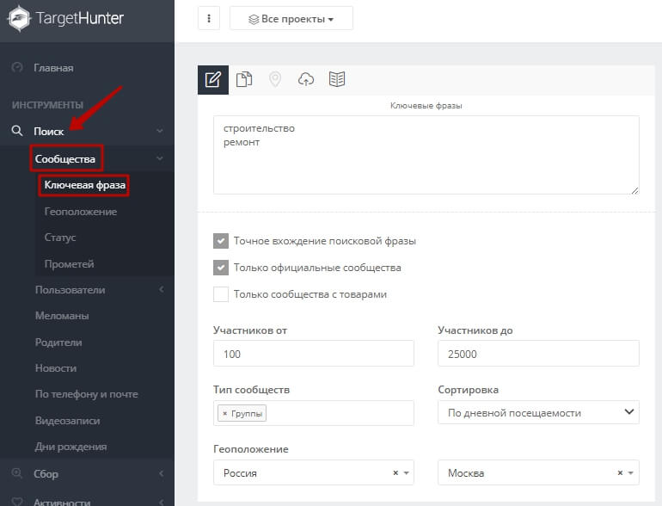Click the Только официальные сообщества label
Image resolution: width=662 pixels, height=506 pixels.
click(x=317, y=268)
